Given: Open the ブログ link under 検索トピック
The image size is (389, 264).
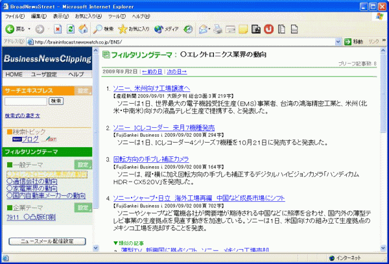Looking at the screenshot, I should [30, 139].
